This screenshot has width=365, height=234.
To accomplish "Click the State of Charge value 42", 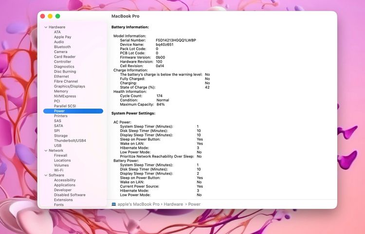I will click(x=207, y=87).
